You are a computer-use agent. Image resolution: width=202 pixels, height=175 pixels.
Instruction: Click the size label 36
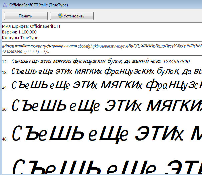pyautogui.click(x=4, y=109)
